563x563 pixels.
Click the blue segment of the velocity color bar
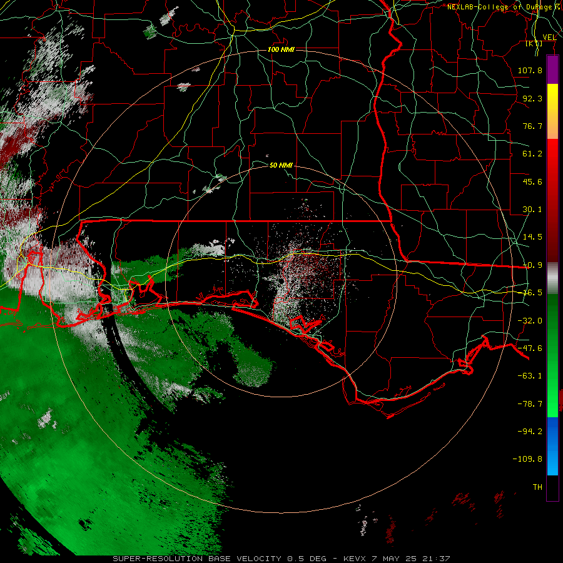point(552,446)
